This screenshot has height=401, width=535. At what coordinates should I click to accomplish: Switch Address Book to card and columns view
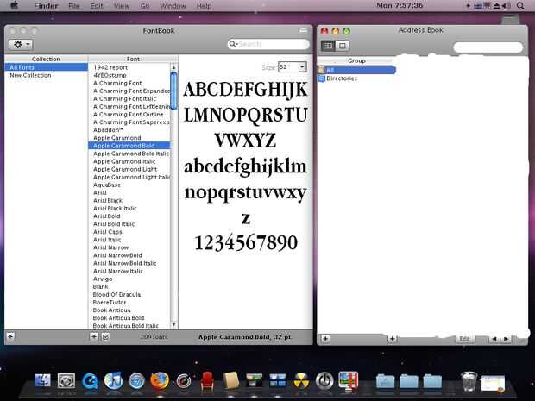click(328, 46)
